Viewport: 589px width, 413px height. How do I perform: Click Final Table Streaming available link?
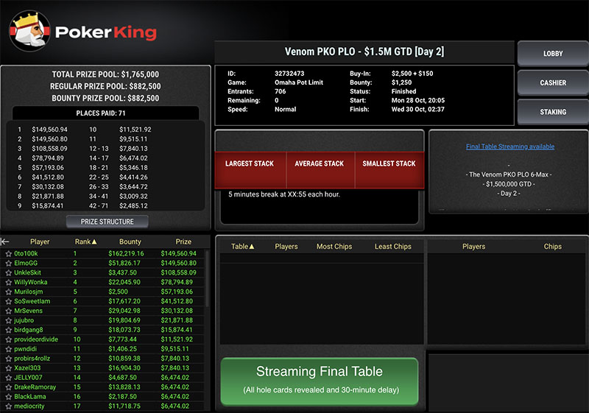click(x=509, y=147)
